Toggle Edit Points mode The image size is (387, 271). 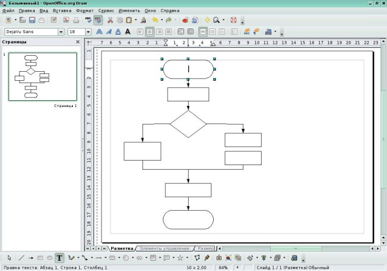(x=197, y=258)
